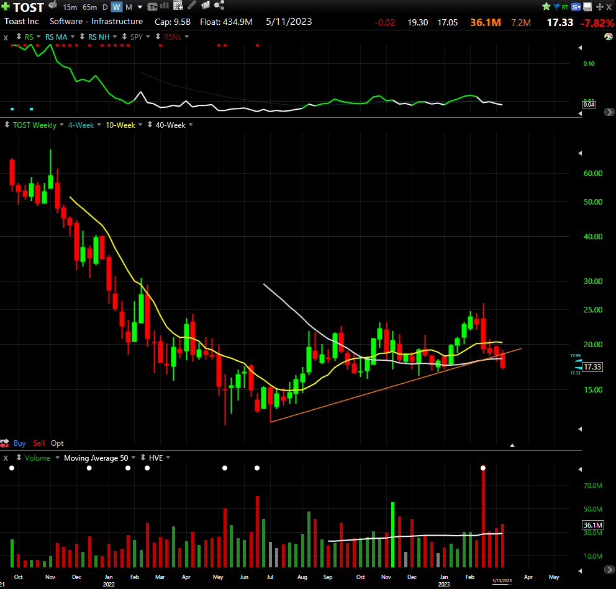Click reorder arrows beside Volume label

19,458
